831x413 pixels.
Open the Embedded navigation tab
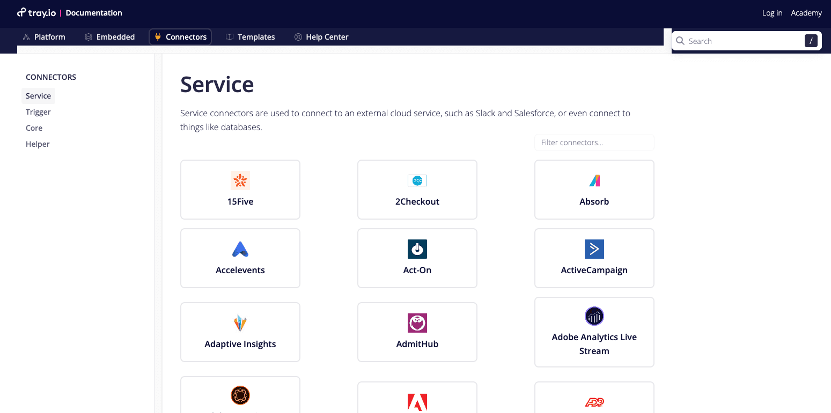point(110,37)
